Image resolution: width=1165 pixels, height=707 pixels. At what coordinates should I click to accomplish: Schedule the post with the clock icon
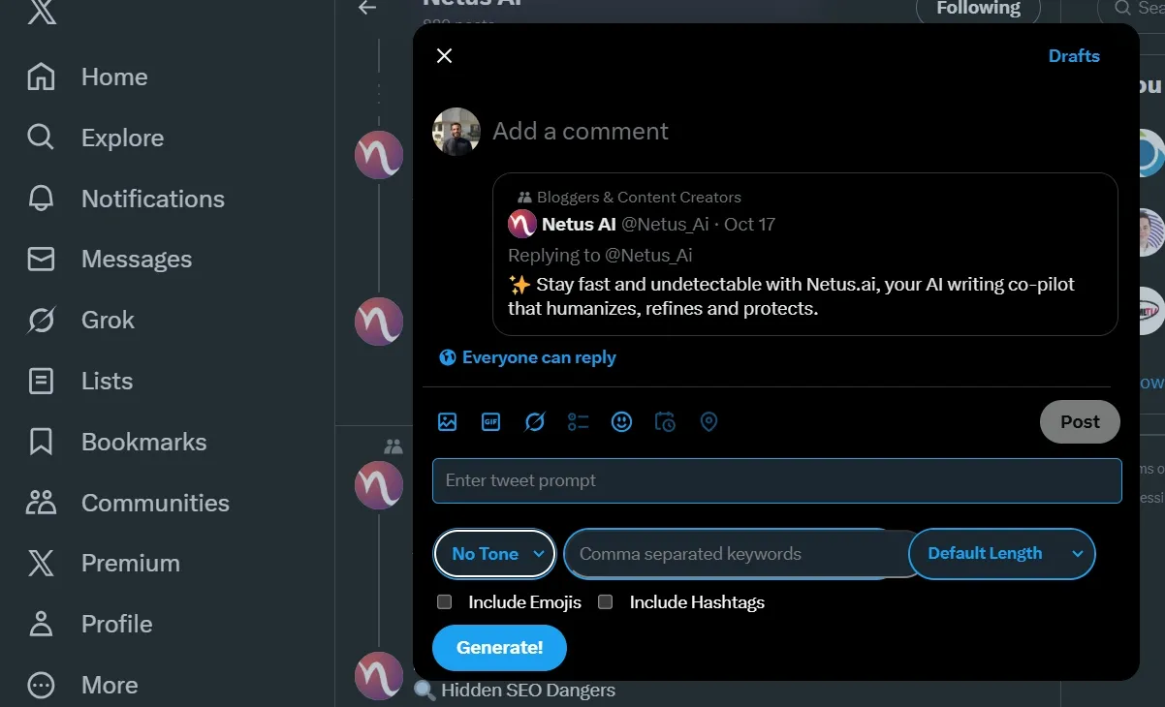665,421
